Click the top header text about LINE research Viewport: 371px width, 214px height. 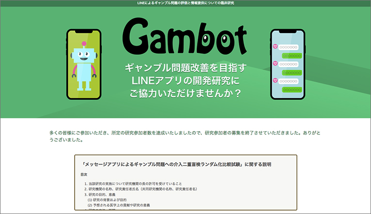(185, 3)
